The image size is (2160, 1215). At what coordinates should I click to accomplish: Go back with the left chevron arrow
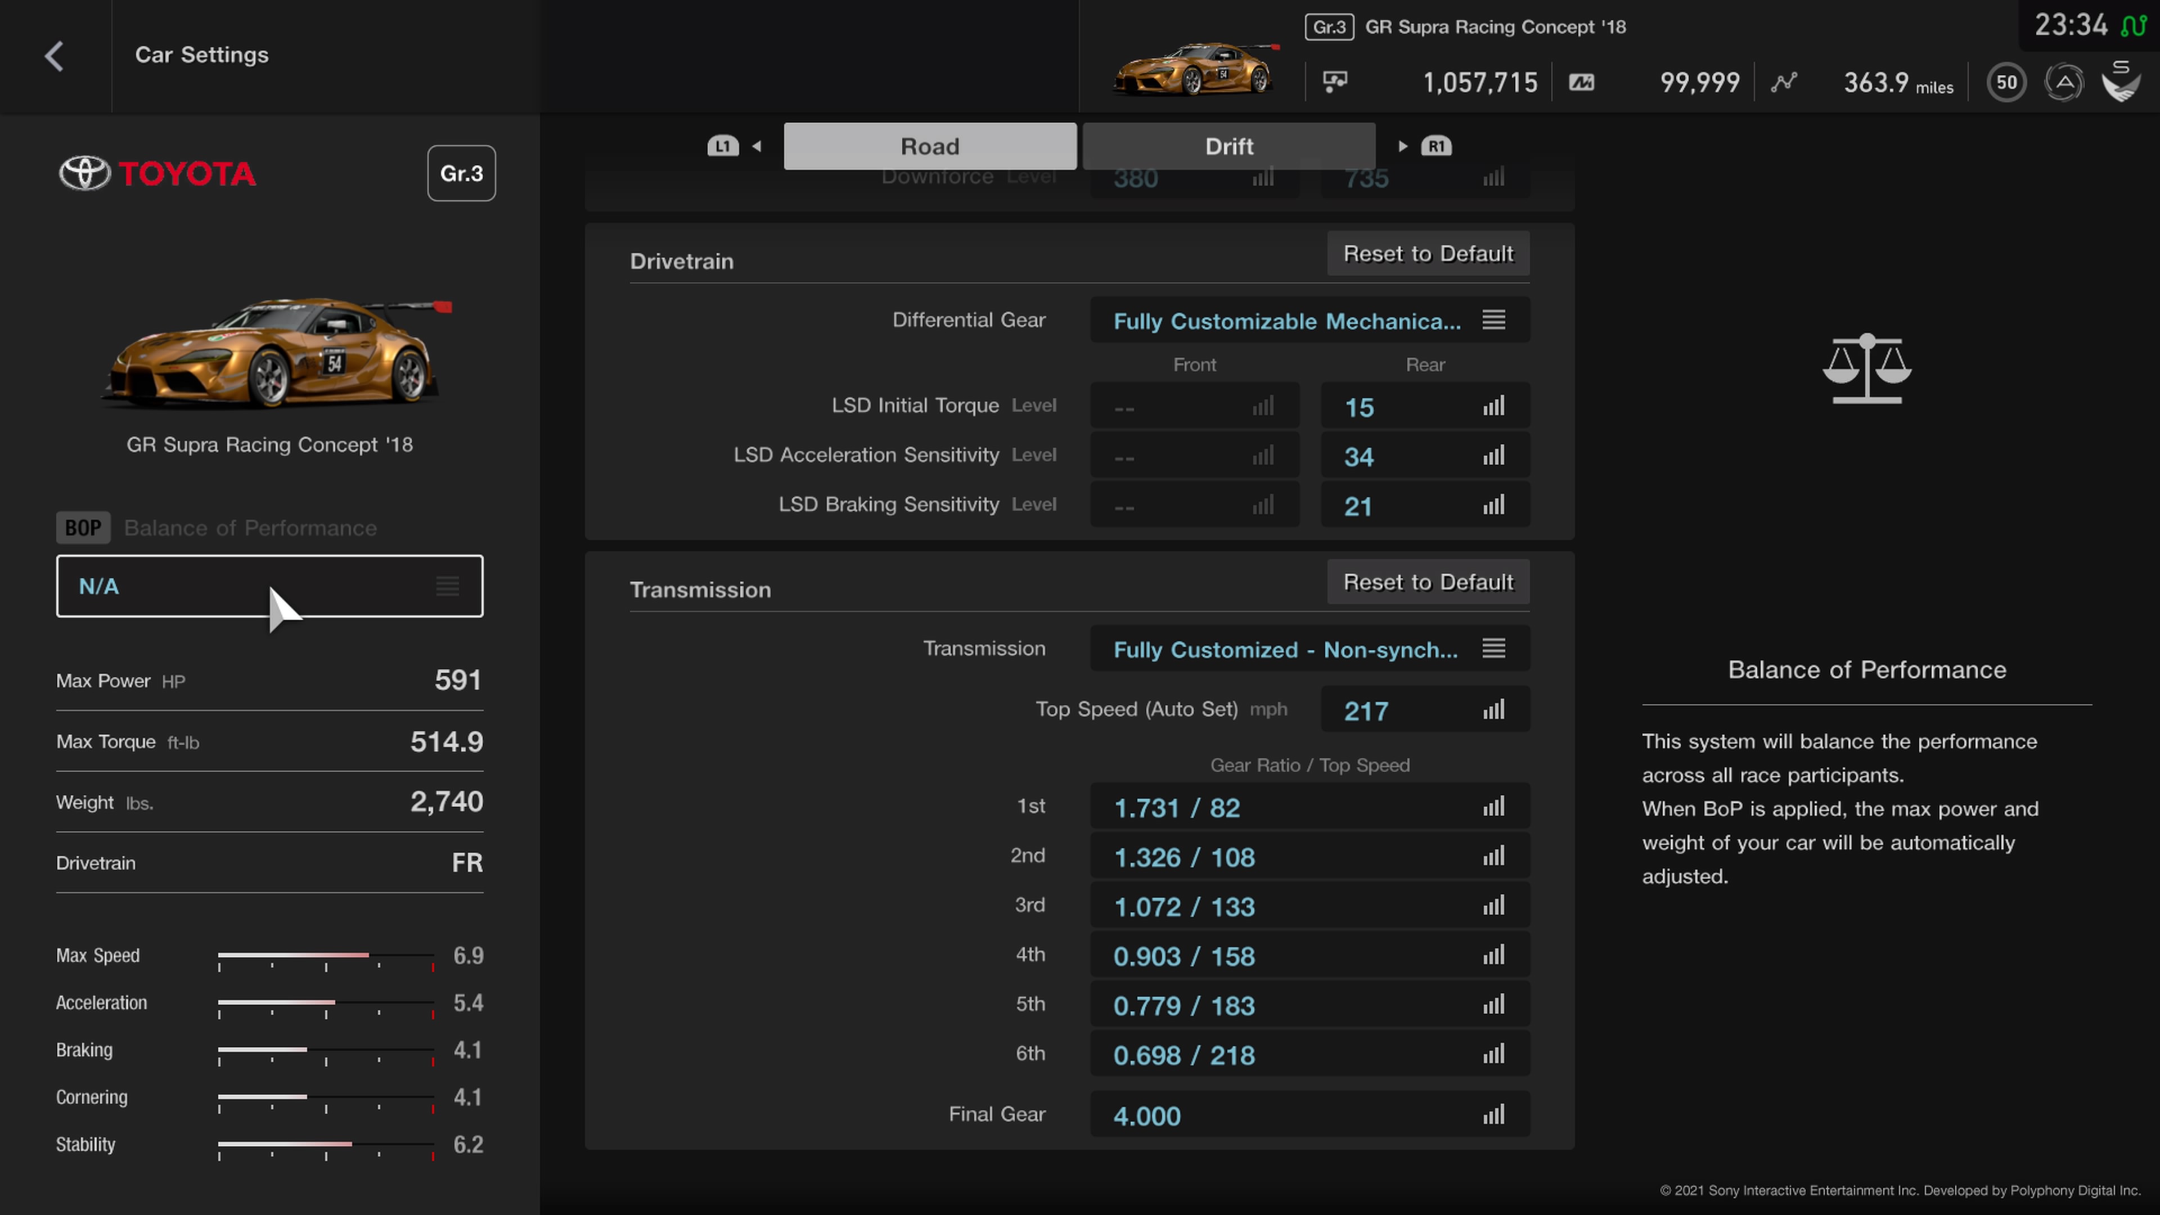click(55, 56)
